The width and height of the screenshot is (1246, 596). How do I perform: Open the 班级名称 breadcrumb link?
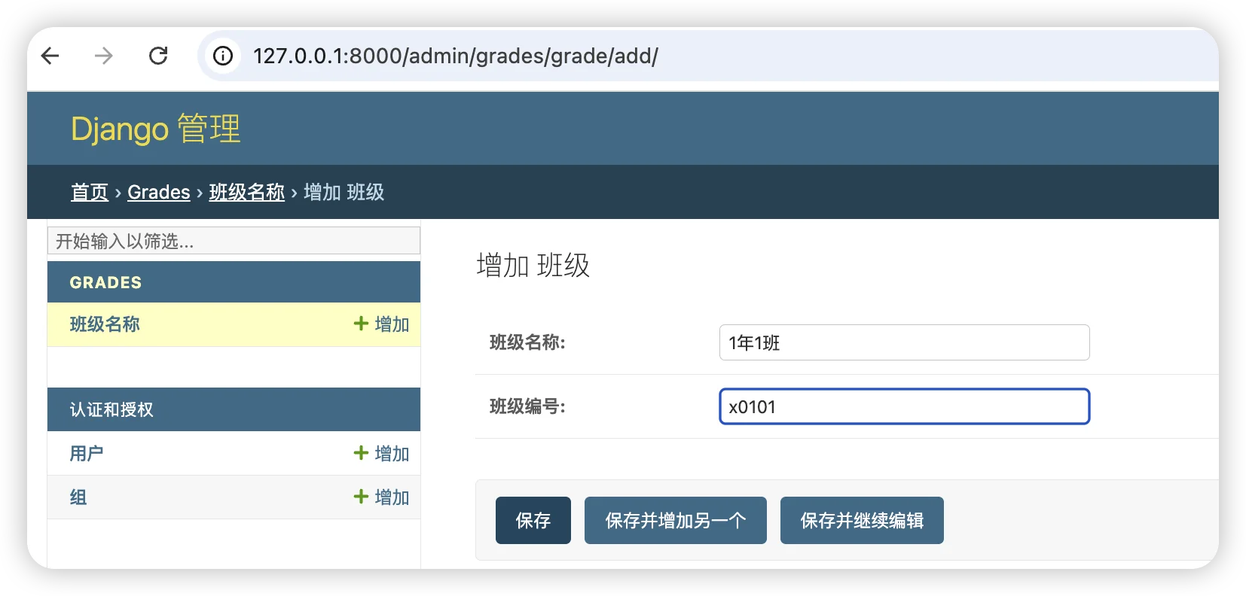tap(247, 192)
